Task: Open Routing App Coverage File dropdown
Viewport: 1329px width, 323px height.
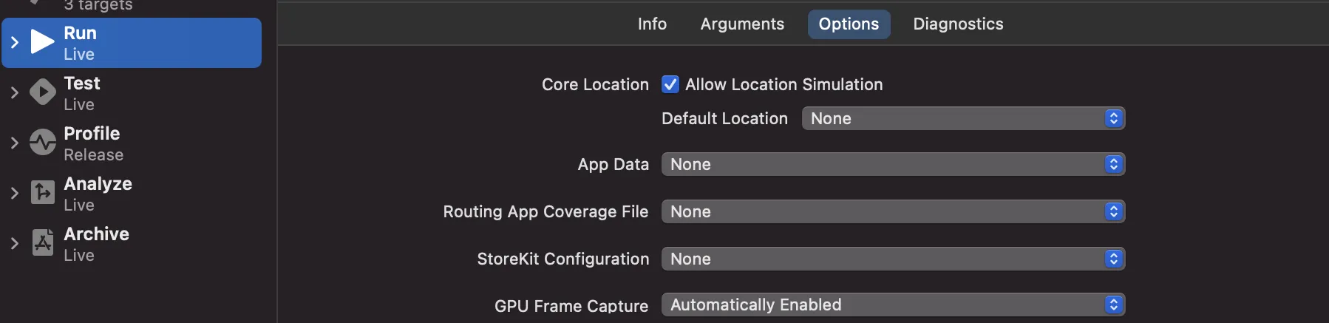Action: click(893, 211)
